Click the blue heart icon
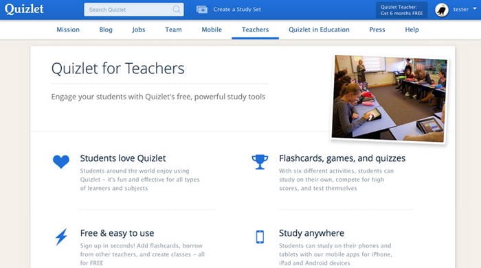This screenshot has width=481, height=268. click(61, 162)
